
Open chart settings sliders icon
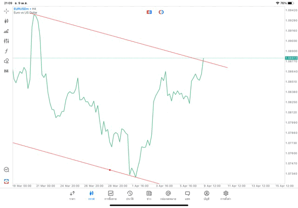7,41
